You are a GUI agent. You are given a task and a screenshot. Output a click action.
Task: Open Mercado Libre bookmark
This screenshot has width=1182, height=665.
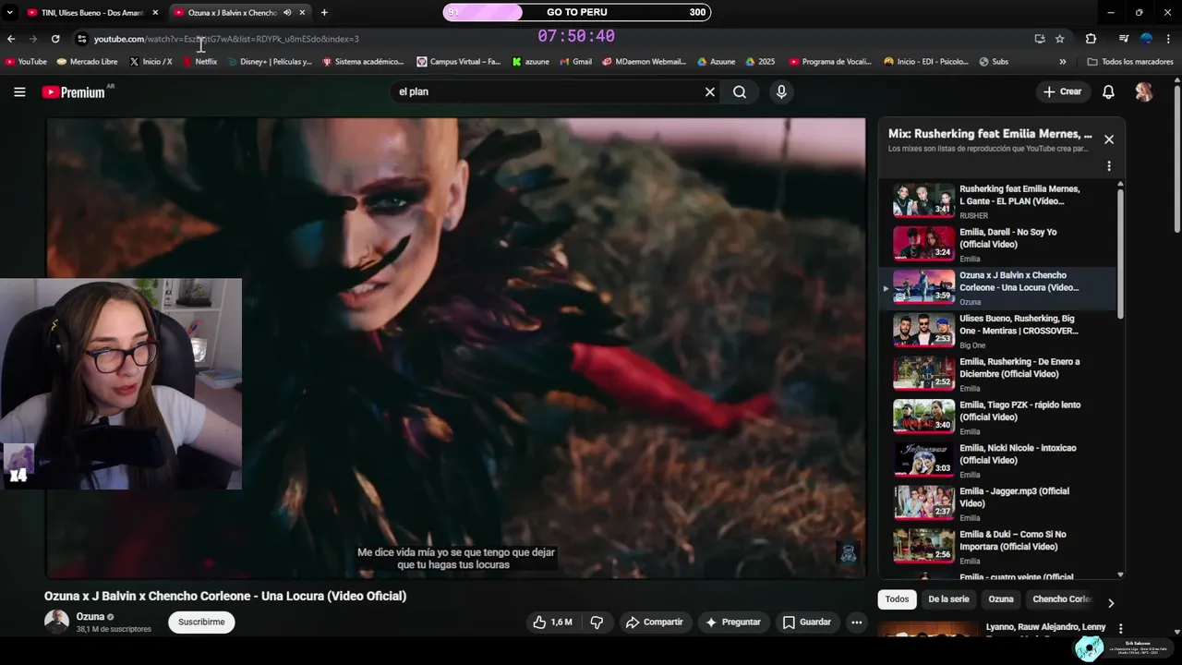coord(88,62)
